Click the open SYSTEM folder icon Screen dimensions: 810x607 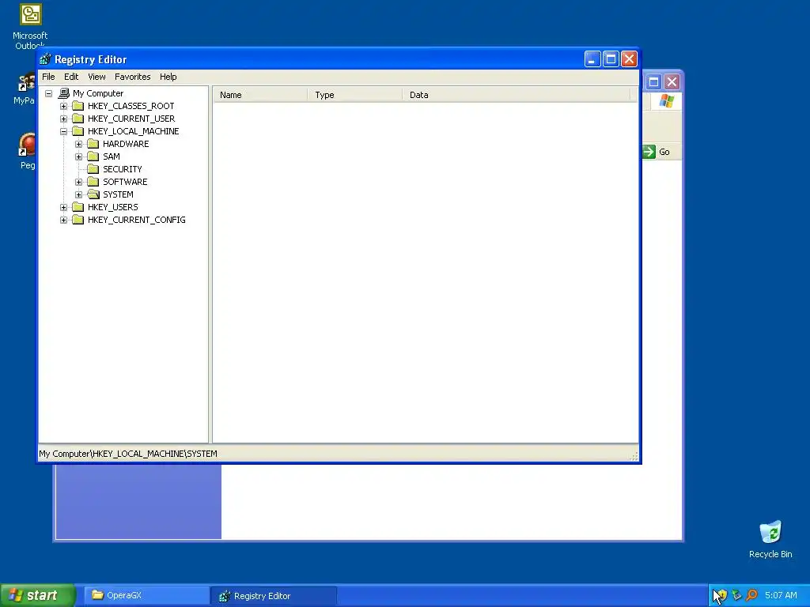click(x=93, y=194)
